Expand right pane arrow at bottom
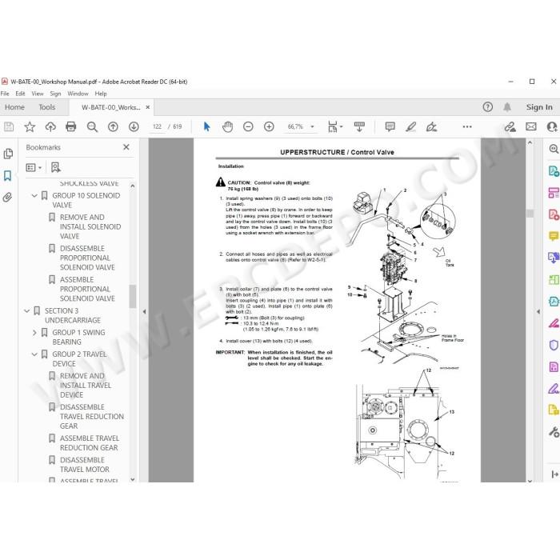Viewport: 560px width, 560px height. [x=554, y=474]
